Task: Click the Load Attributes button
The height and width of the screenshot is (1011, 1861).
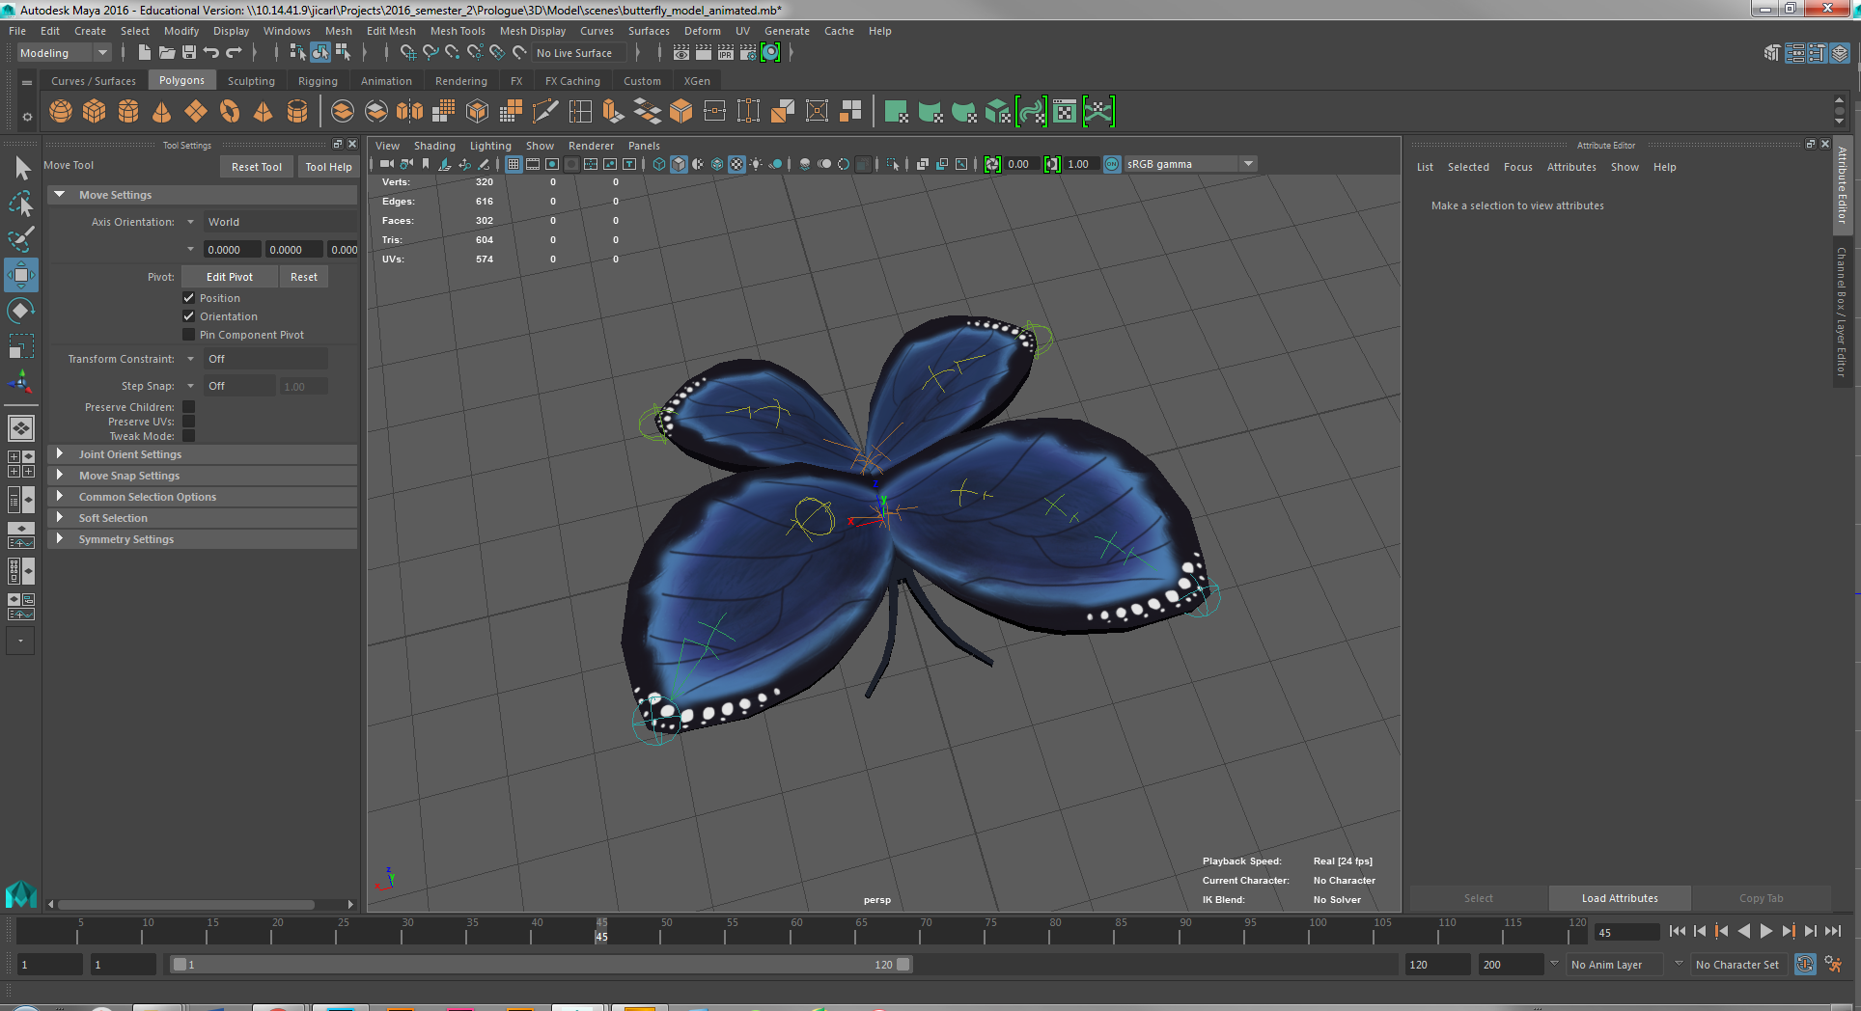Action: pyautogui.click(x=1620, y=898)
